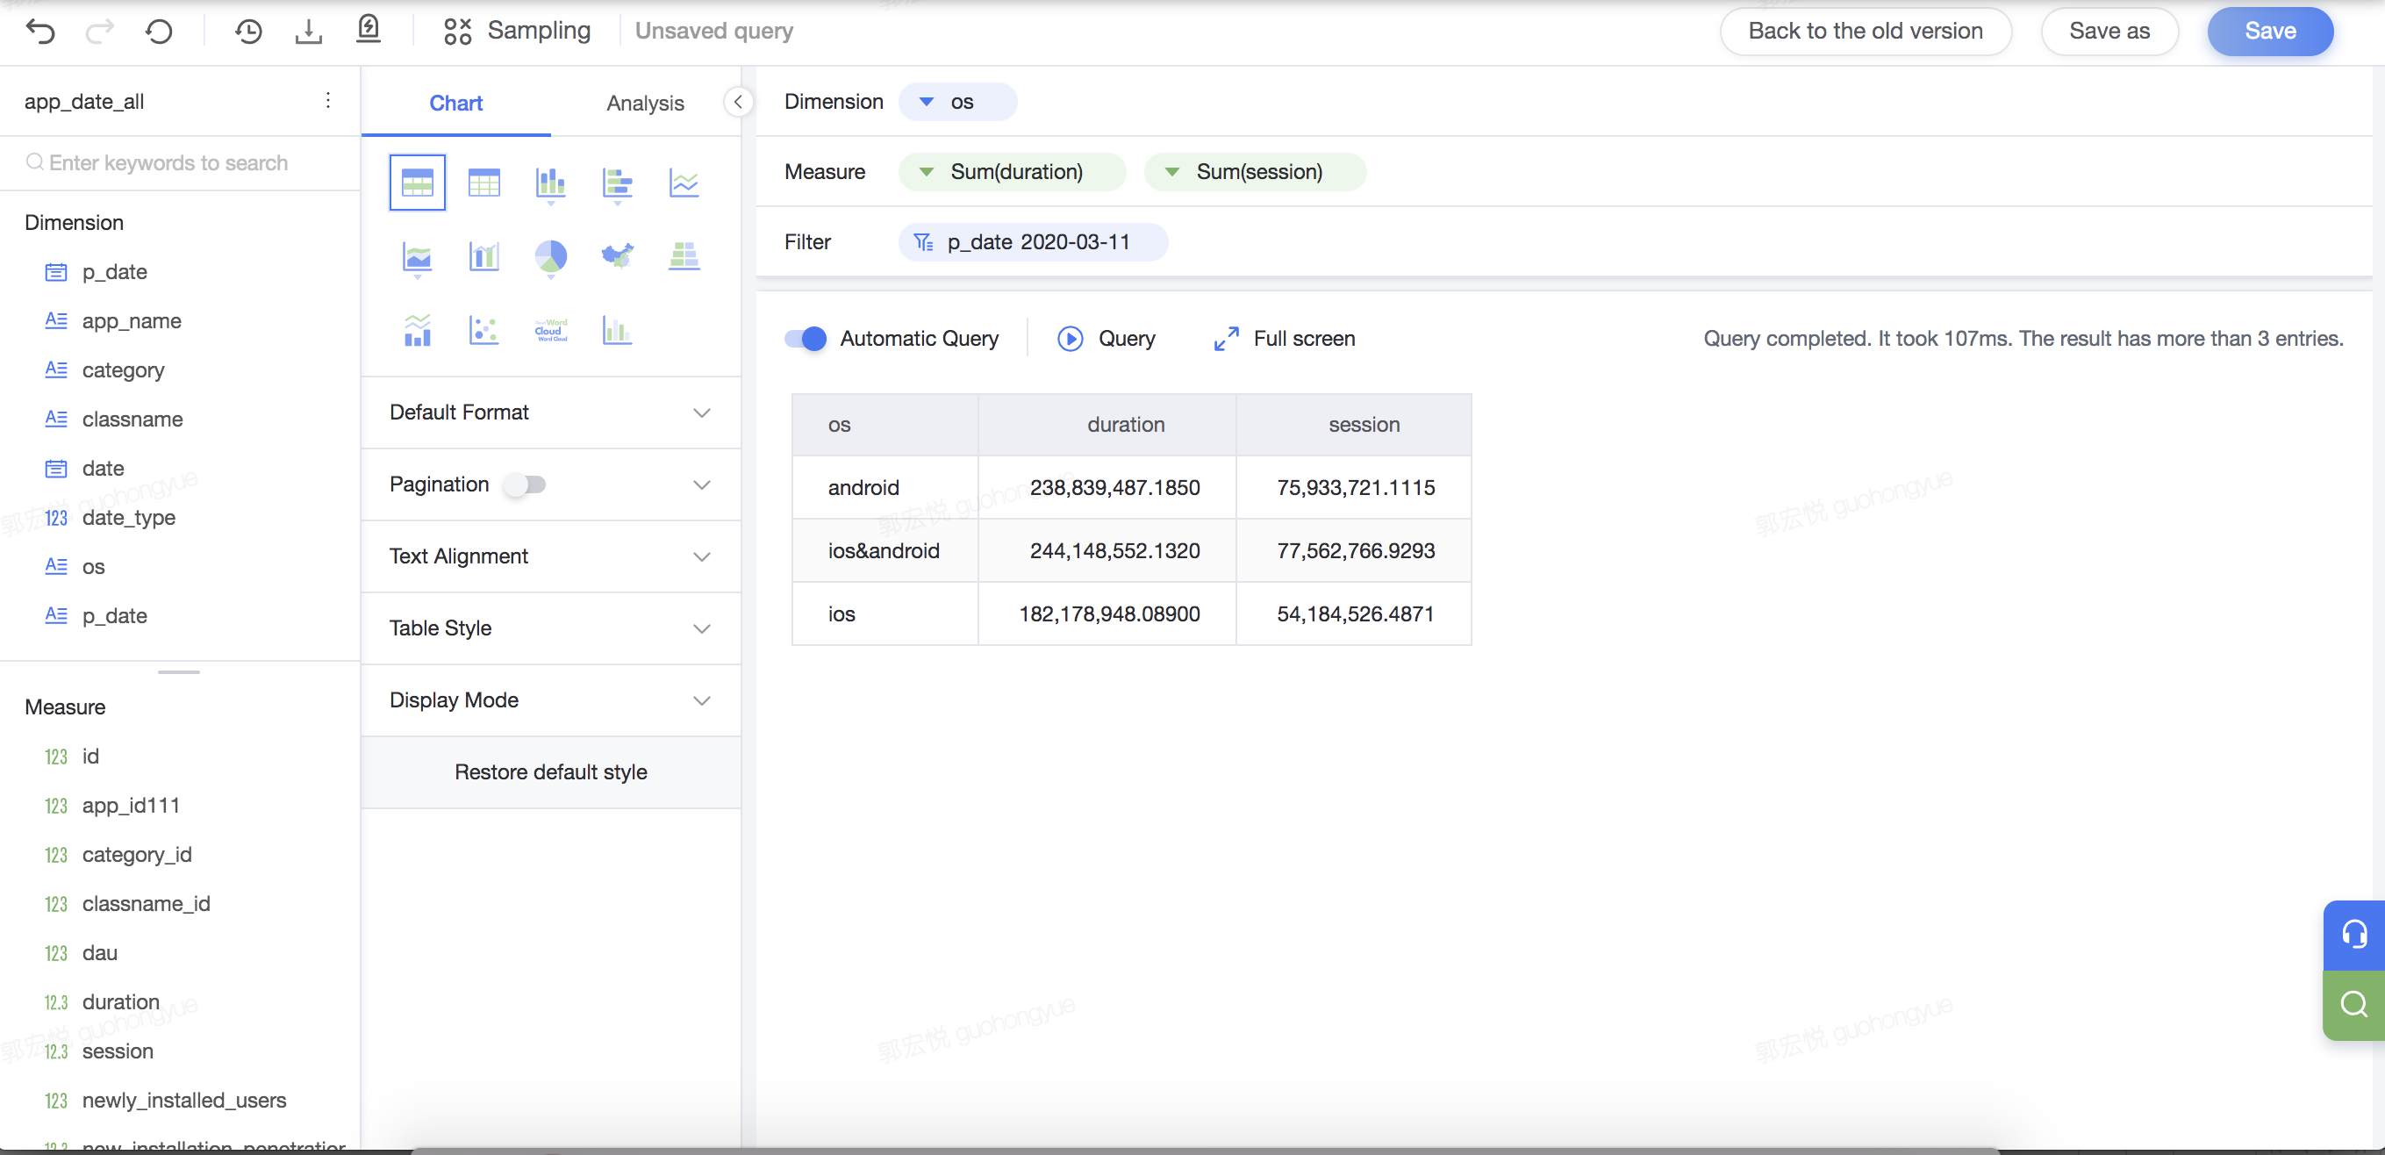Screen dimensions: 2385x1155
Task: Select os field in left Dimension list
Action: [x=93, y=567]
